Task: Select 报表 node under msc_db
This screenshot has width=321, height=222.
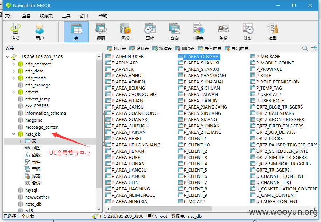Action: [x=32, y=176]
